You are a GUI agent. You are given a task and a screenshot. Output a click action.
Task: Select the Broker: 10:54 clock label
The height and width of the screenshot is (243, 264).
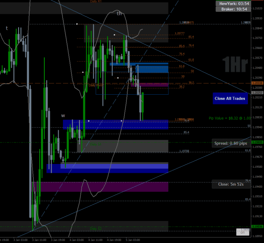point(234,9)
